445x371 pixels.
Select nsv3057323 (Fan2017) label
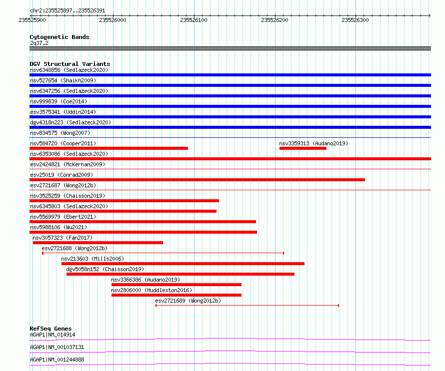[x=62, y=238]
